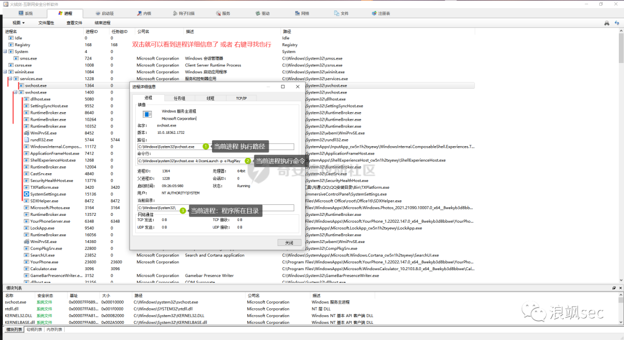Click the svchost image icon in details dialog
Image resolution: width=624 pixels, height=340 pixels.
[x=147, y=114]
